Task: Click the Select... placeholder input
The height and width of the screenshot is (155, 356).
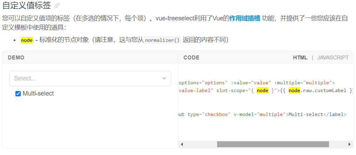Action: [x=84, y=78]
